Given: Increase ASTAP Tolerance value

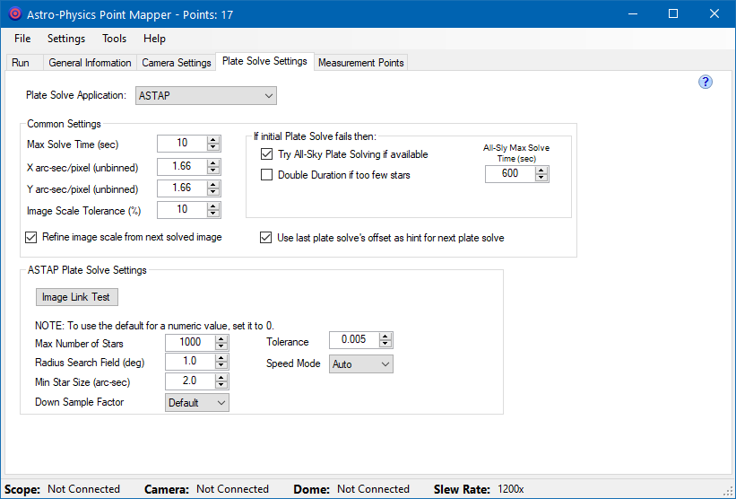Looking at the screenshot, I should 385,337.
